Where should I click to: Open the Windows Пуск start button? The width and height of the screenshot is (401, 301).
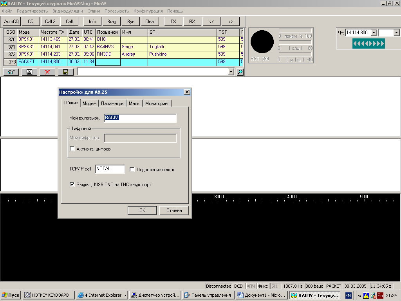(11, 295)
